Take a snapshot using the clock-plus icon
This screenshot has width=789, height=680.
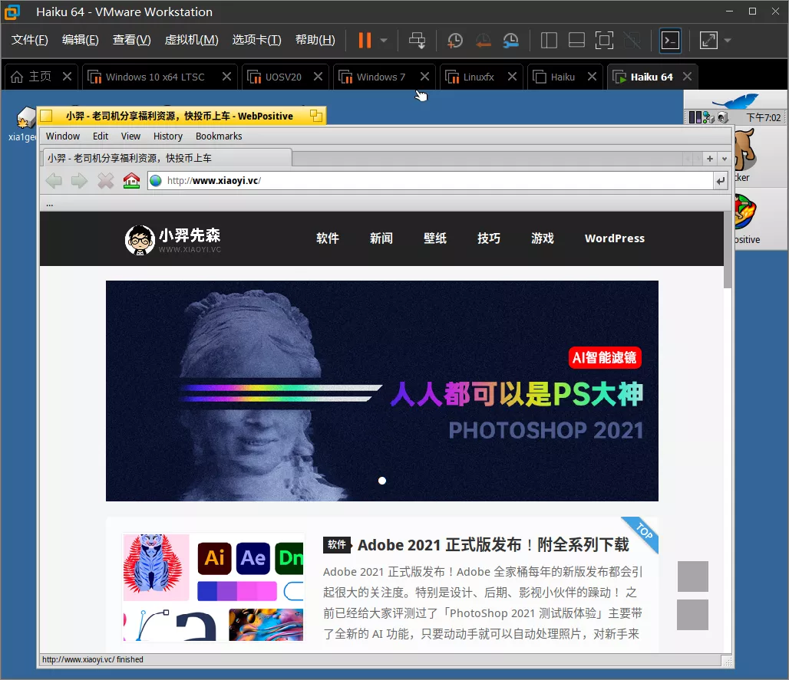point(455,40)
